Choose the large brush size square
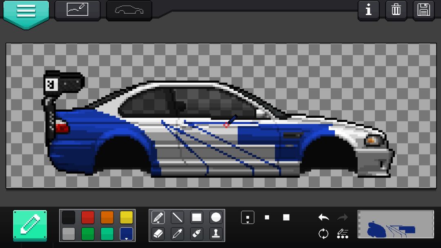This screenshot has height=248, width=441. point(286,217)
